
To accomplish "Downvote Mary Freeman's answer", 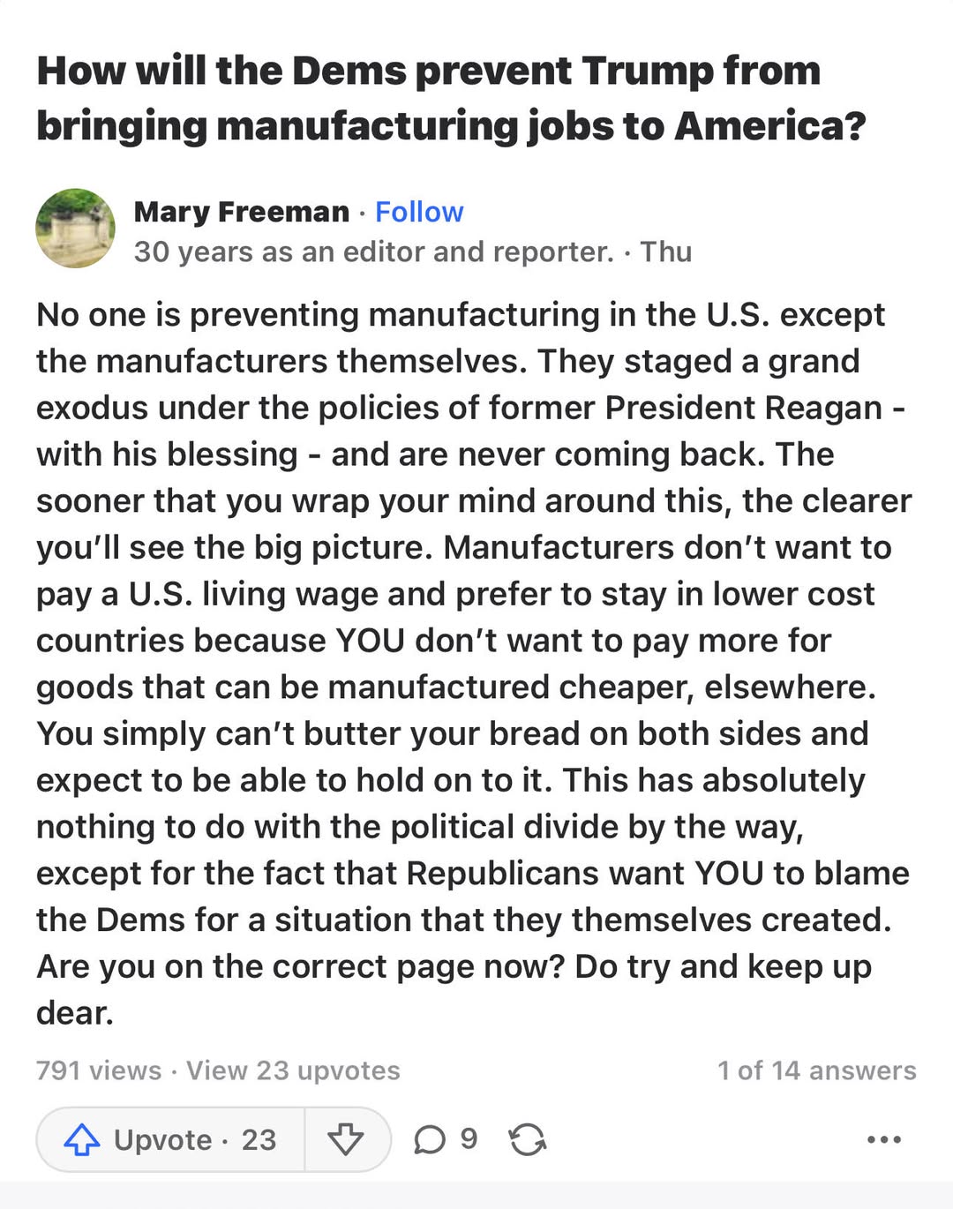I will (345, 1139).
